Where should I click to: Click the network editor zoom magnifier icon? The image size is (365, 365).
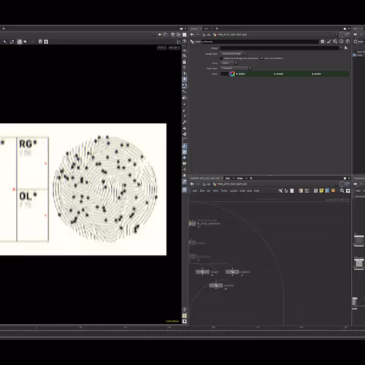[x=342, y=191]
